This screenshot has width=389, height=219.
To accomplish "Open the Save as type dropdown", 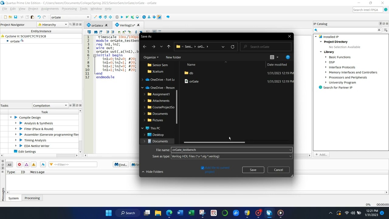I will (290, 156).
